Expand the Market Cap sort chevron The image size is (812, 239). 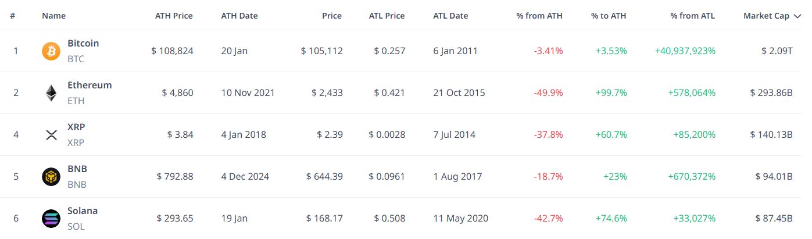click(797, 16)
